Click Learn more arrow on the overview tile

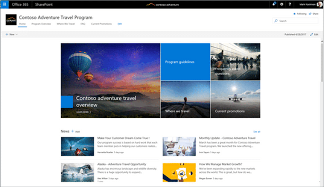point(84,112)
